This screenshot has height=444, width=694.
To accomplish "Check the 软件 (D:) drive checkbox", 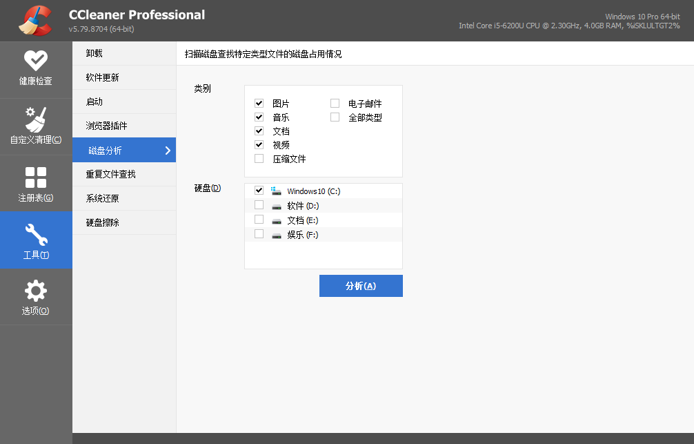I will pyautogui.click(x=259, y=204).
